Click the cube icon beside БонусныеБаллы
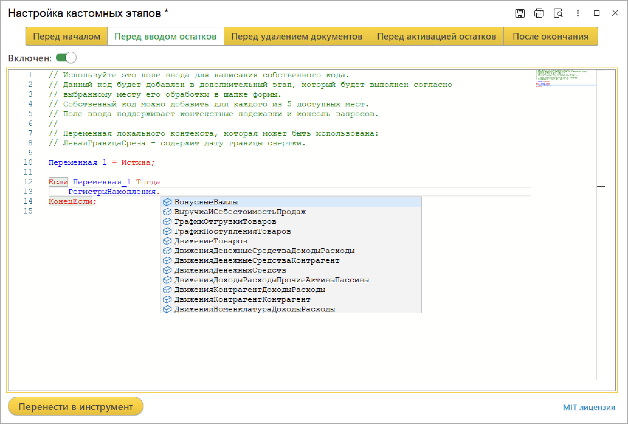628x424 pixels. [167, 202]
